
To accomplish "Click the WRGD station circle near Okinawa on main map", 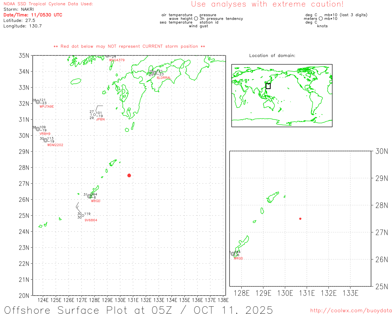I will point(89,196).
